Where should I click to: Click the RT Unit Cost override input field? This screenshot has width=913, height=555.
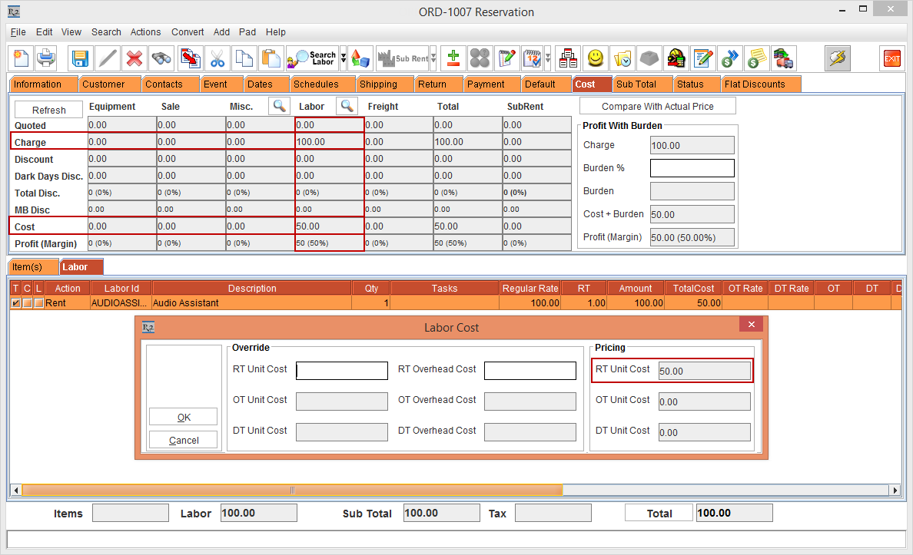coord(342,371)
